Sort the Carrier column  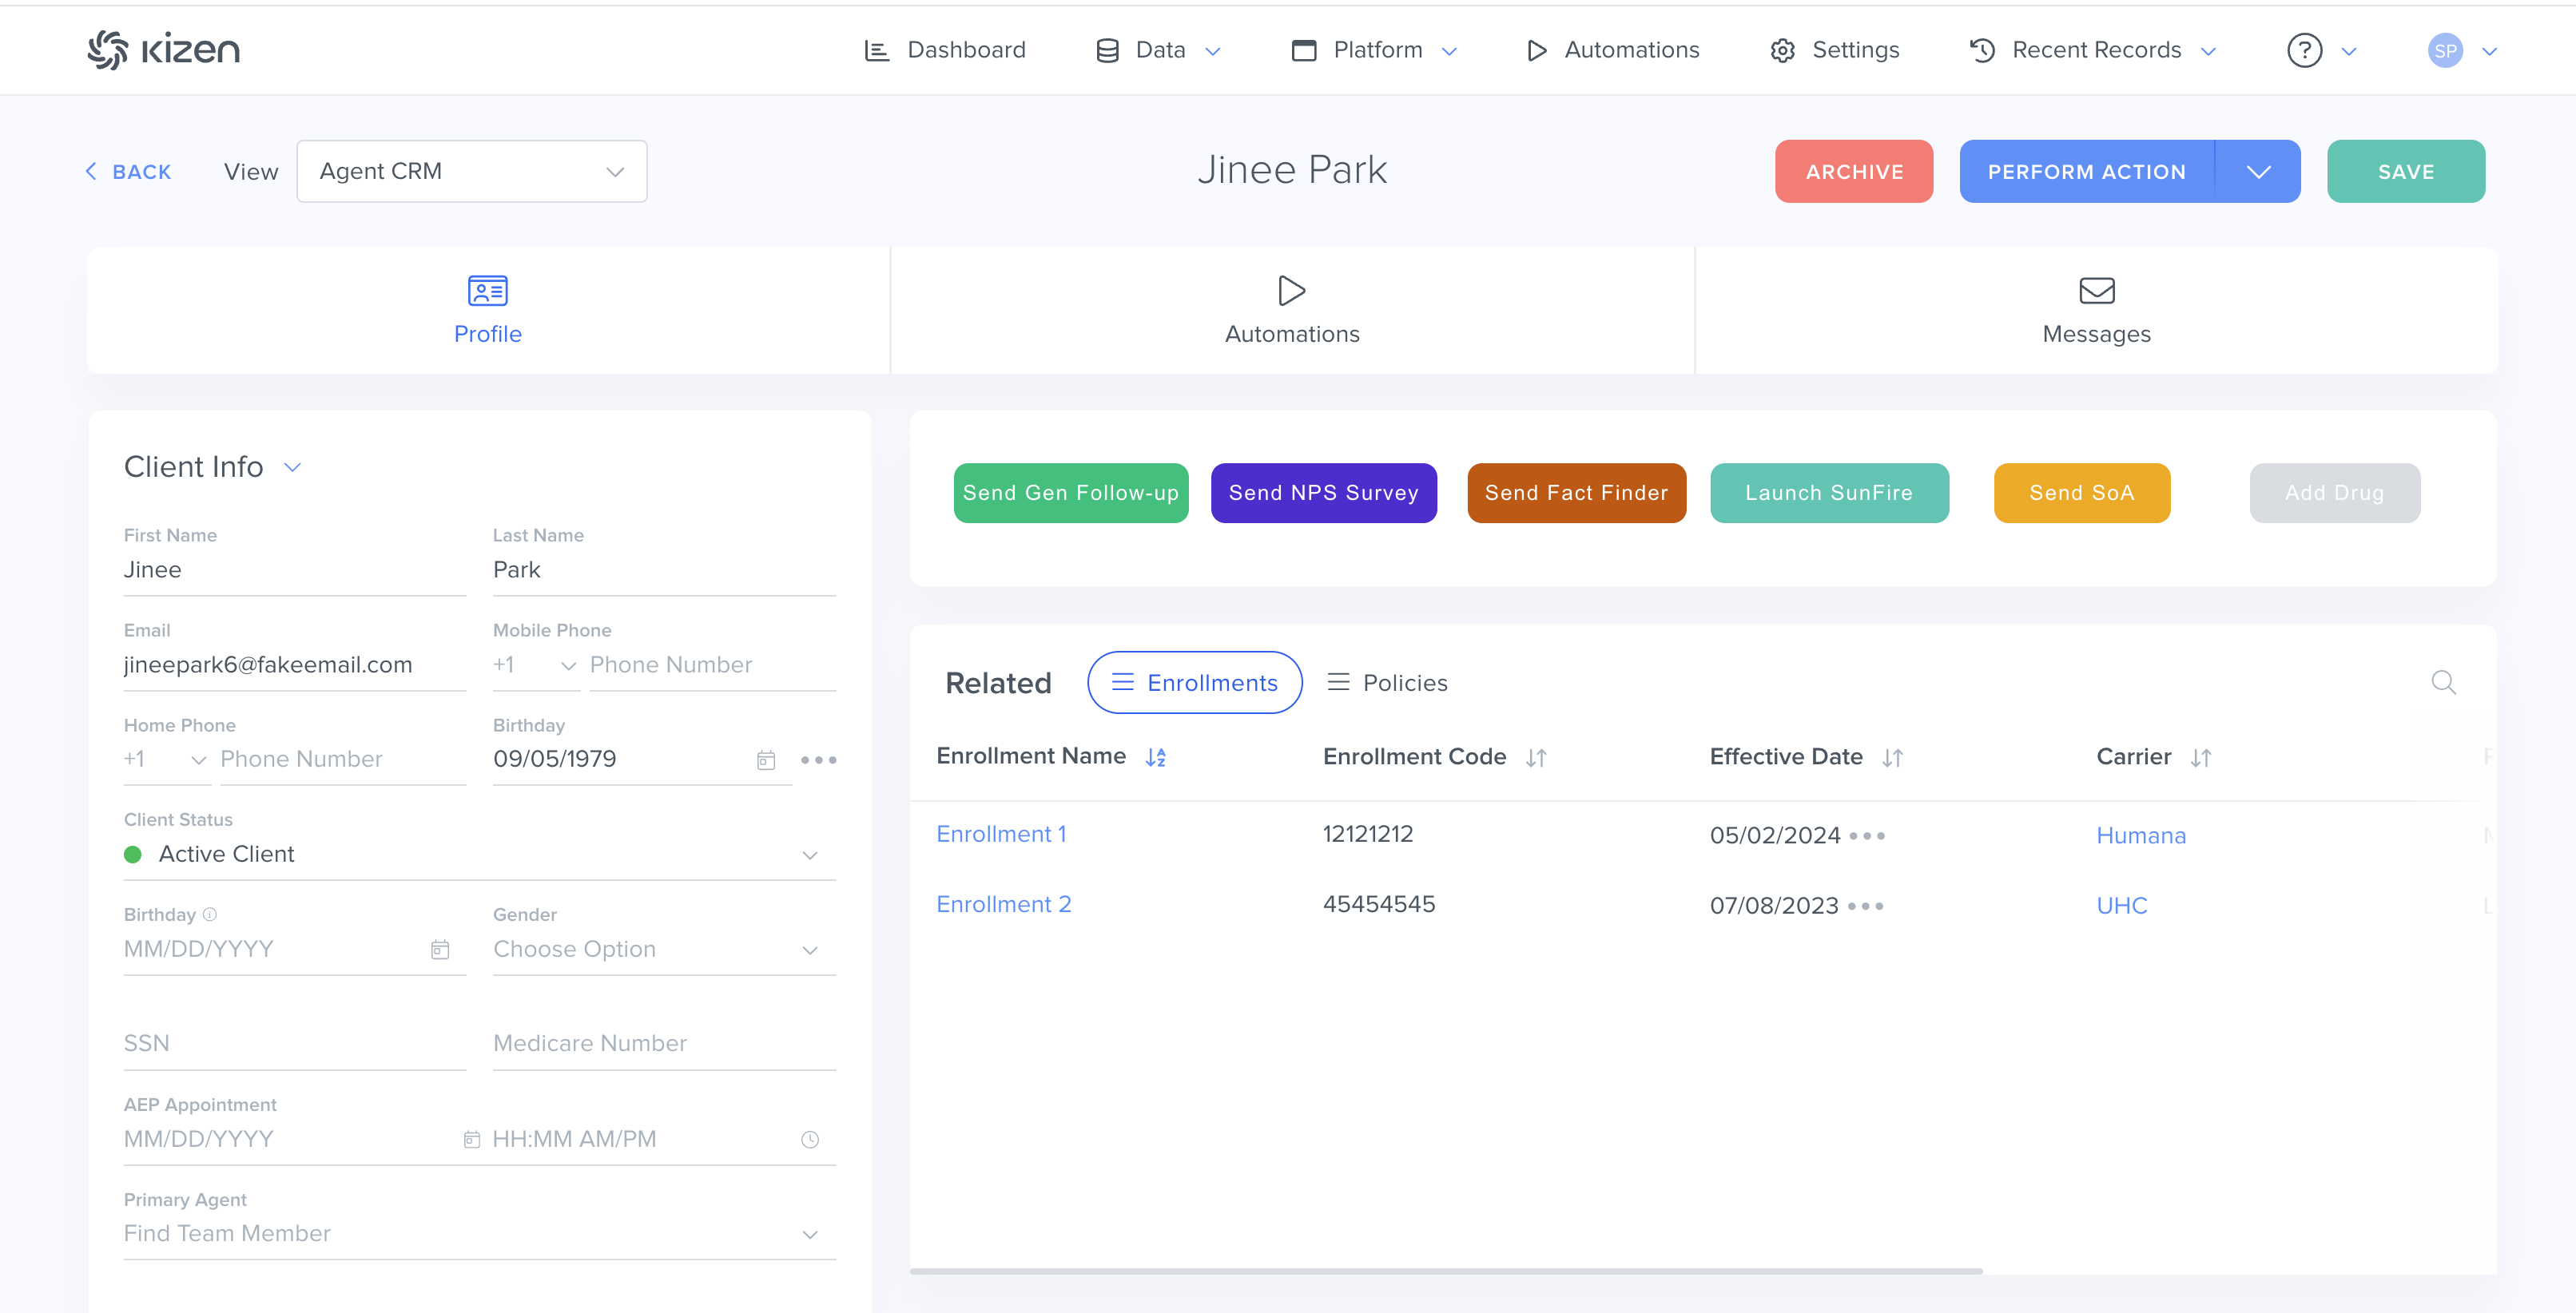click(2200, 759)
